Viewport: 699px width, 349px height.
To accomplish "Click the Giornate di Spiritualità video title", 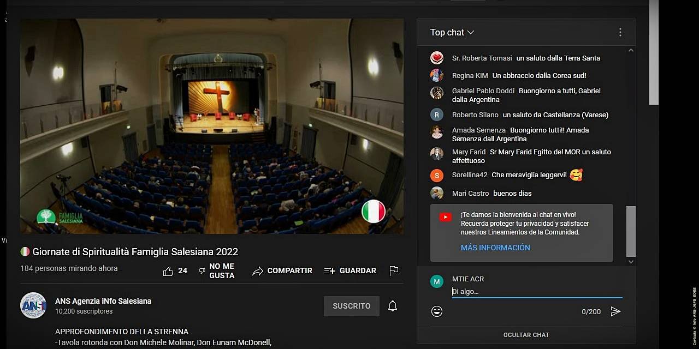I will point(135,252).
